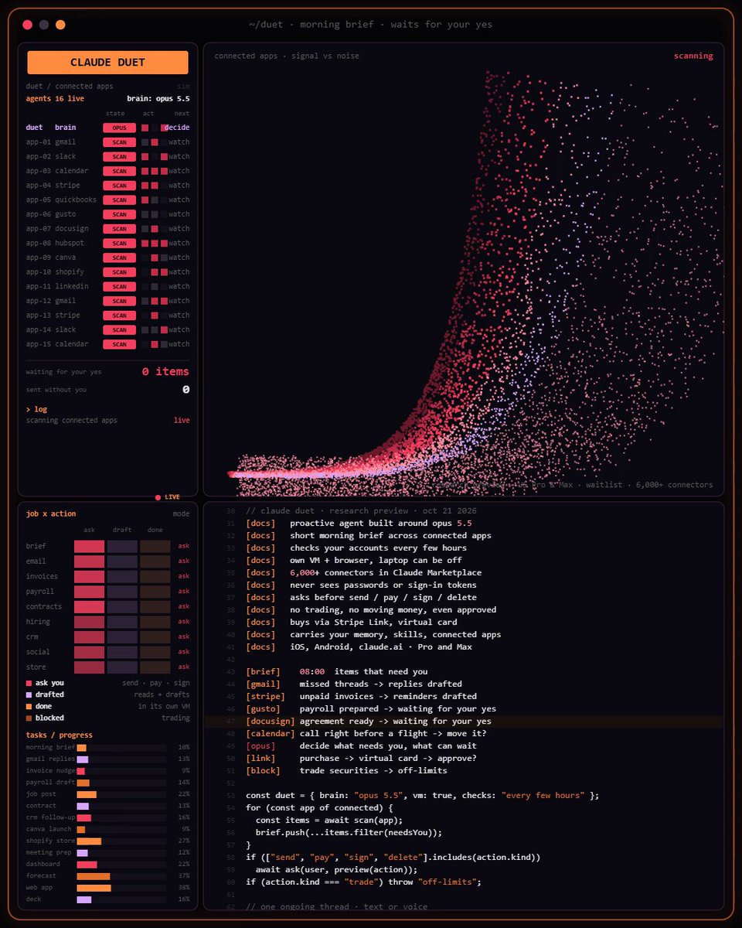Viewport: 742px width, 928px height.
Task: Expand the > log section
Action: pos(36,409)
